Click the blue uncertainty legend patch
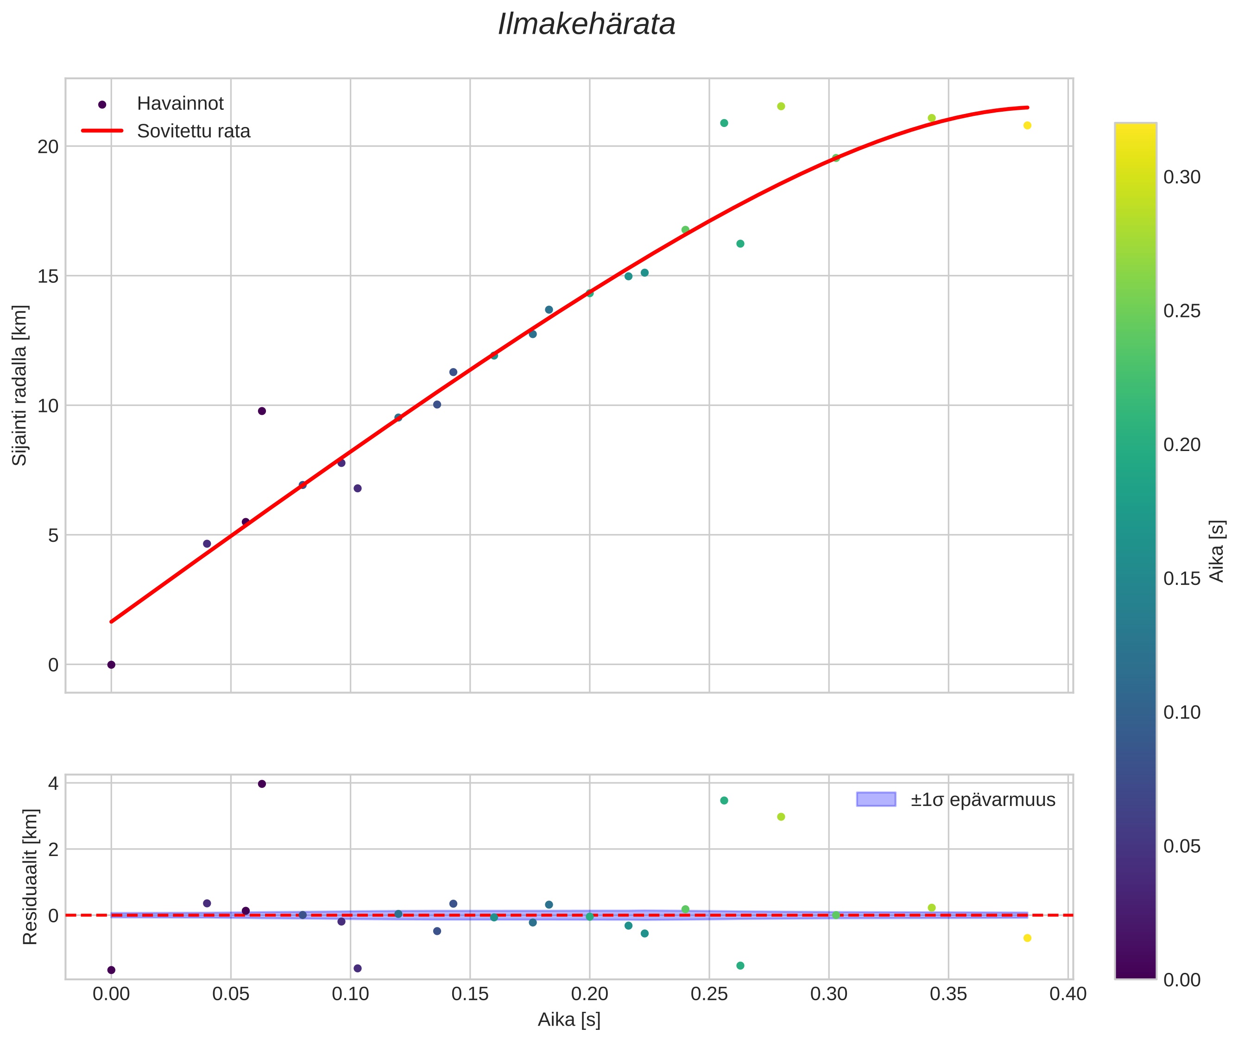The height and width of the screenshot is (1041, 1238). coord(876,799)
